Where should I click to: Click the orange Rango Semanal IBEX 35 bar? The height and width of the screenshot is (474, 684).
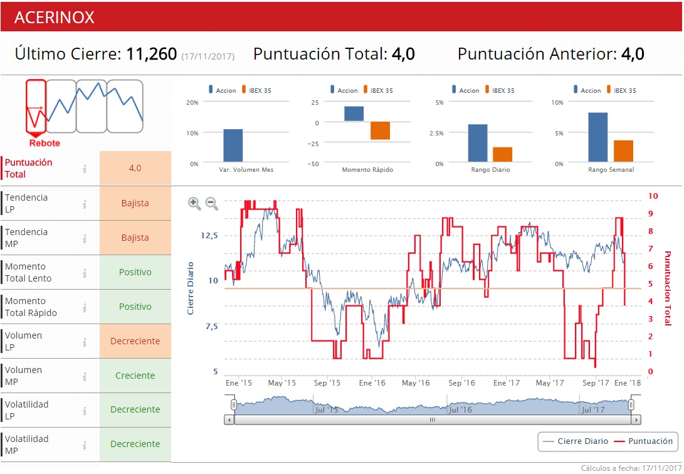point(623,151)
